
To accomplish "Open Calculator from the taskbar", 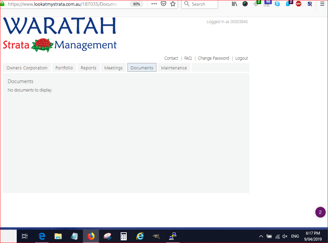I will [x=124, y=236].
